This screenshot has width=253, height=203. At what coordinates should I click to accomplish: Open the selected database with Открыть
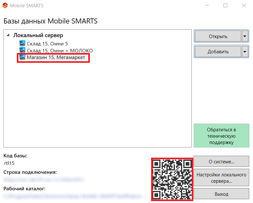[x=218, y=36]
